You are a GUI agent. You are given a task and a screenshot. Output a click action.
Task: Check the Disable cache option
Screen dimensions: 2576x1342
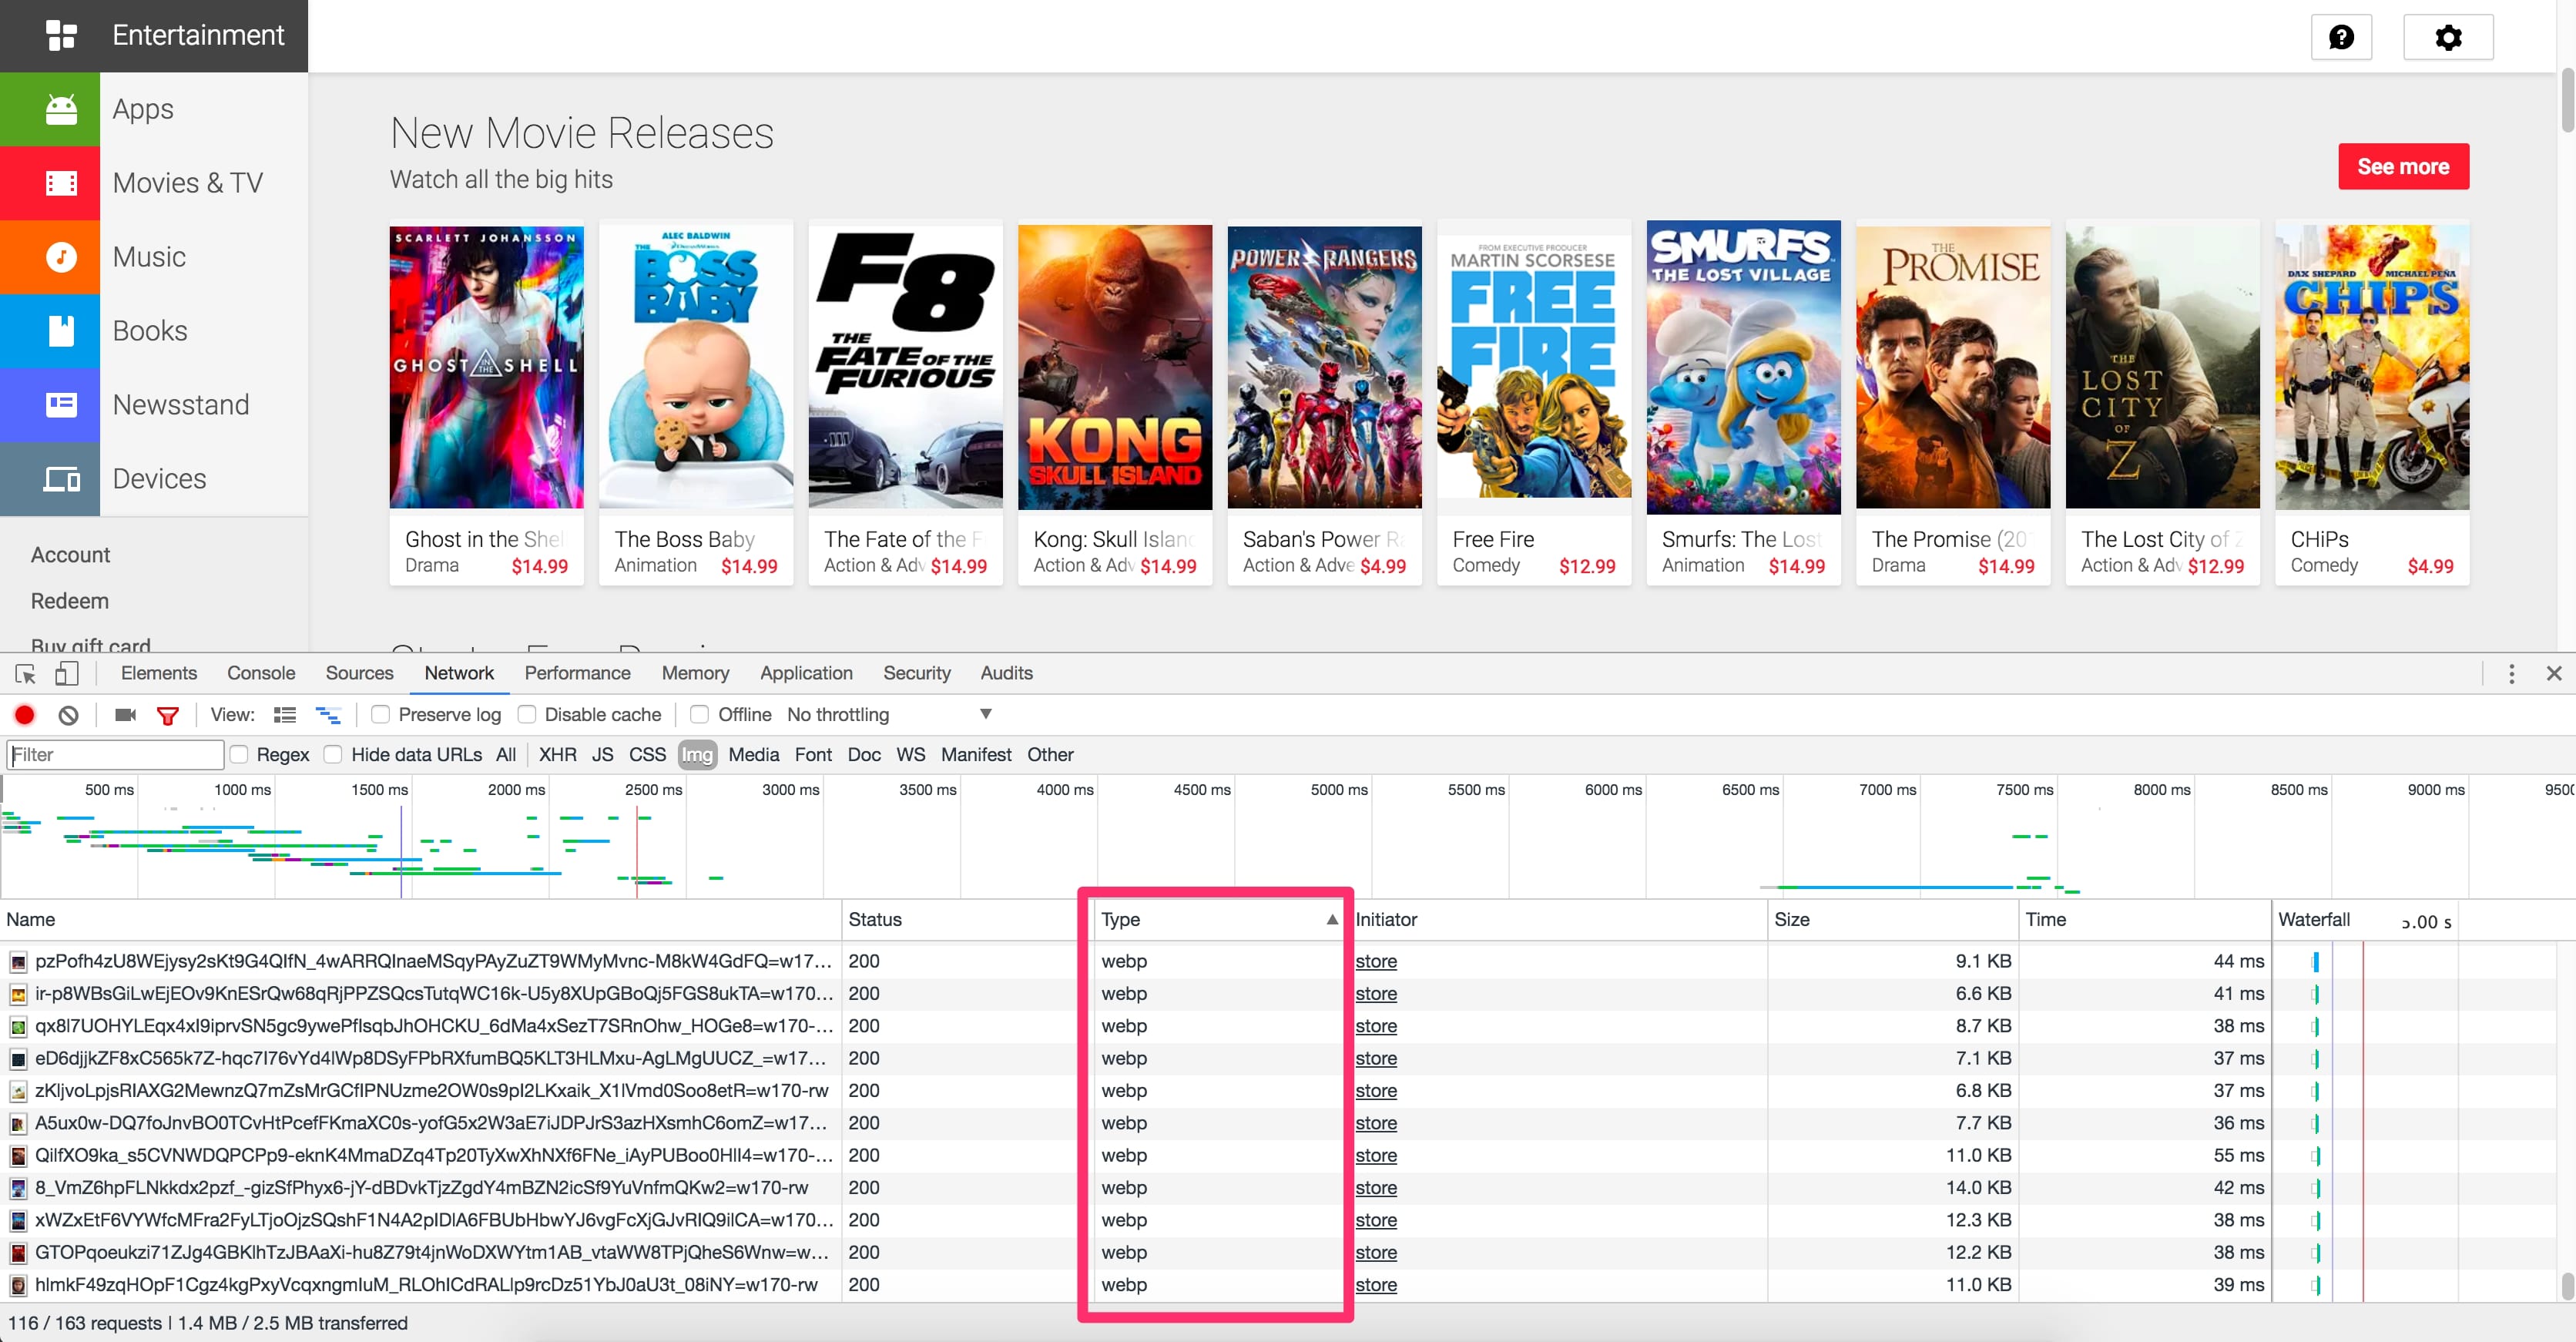[x=527, y=714]
